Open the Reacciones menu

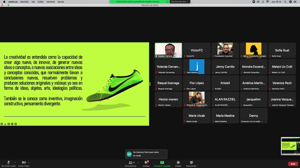[191, 164]
